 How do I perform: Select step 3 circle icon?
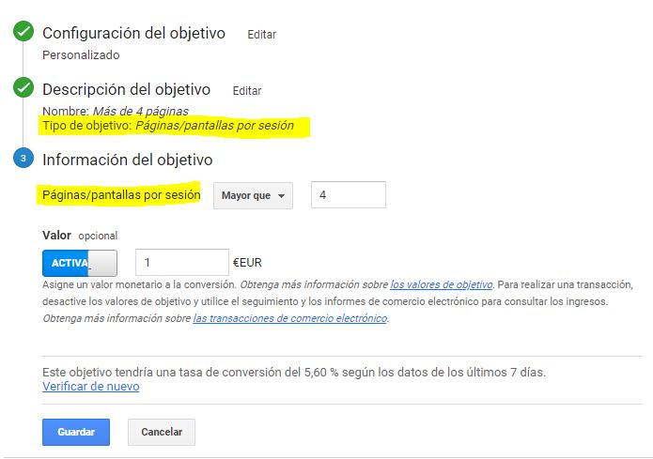click(x=23, y=158)
